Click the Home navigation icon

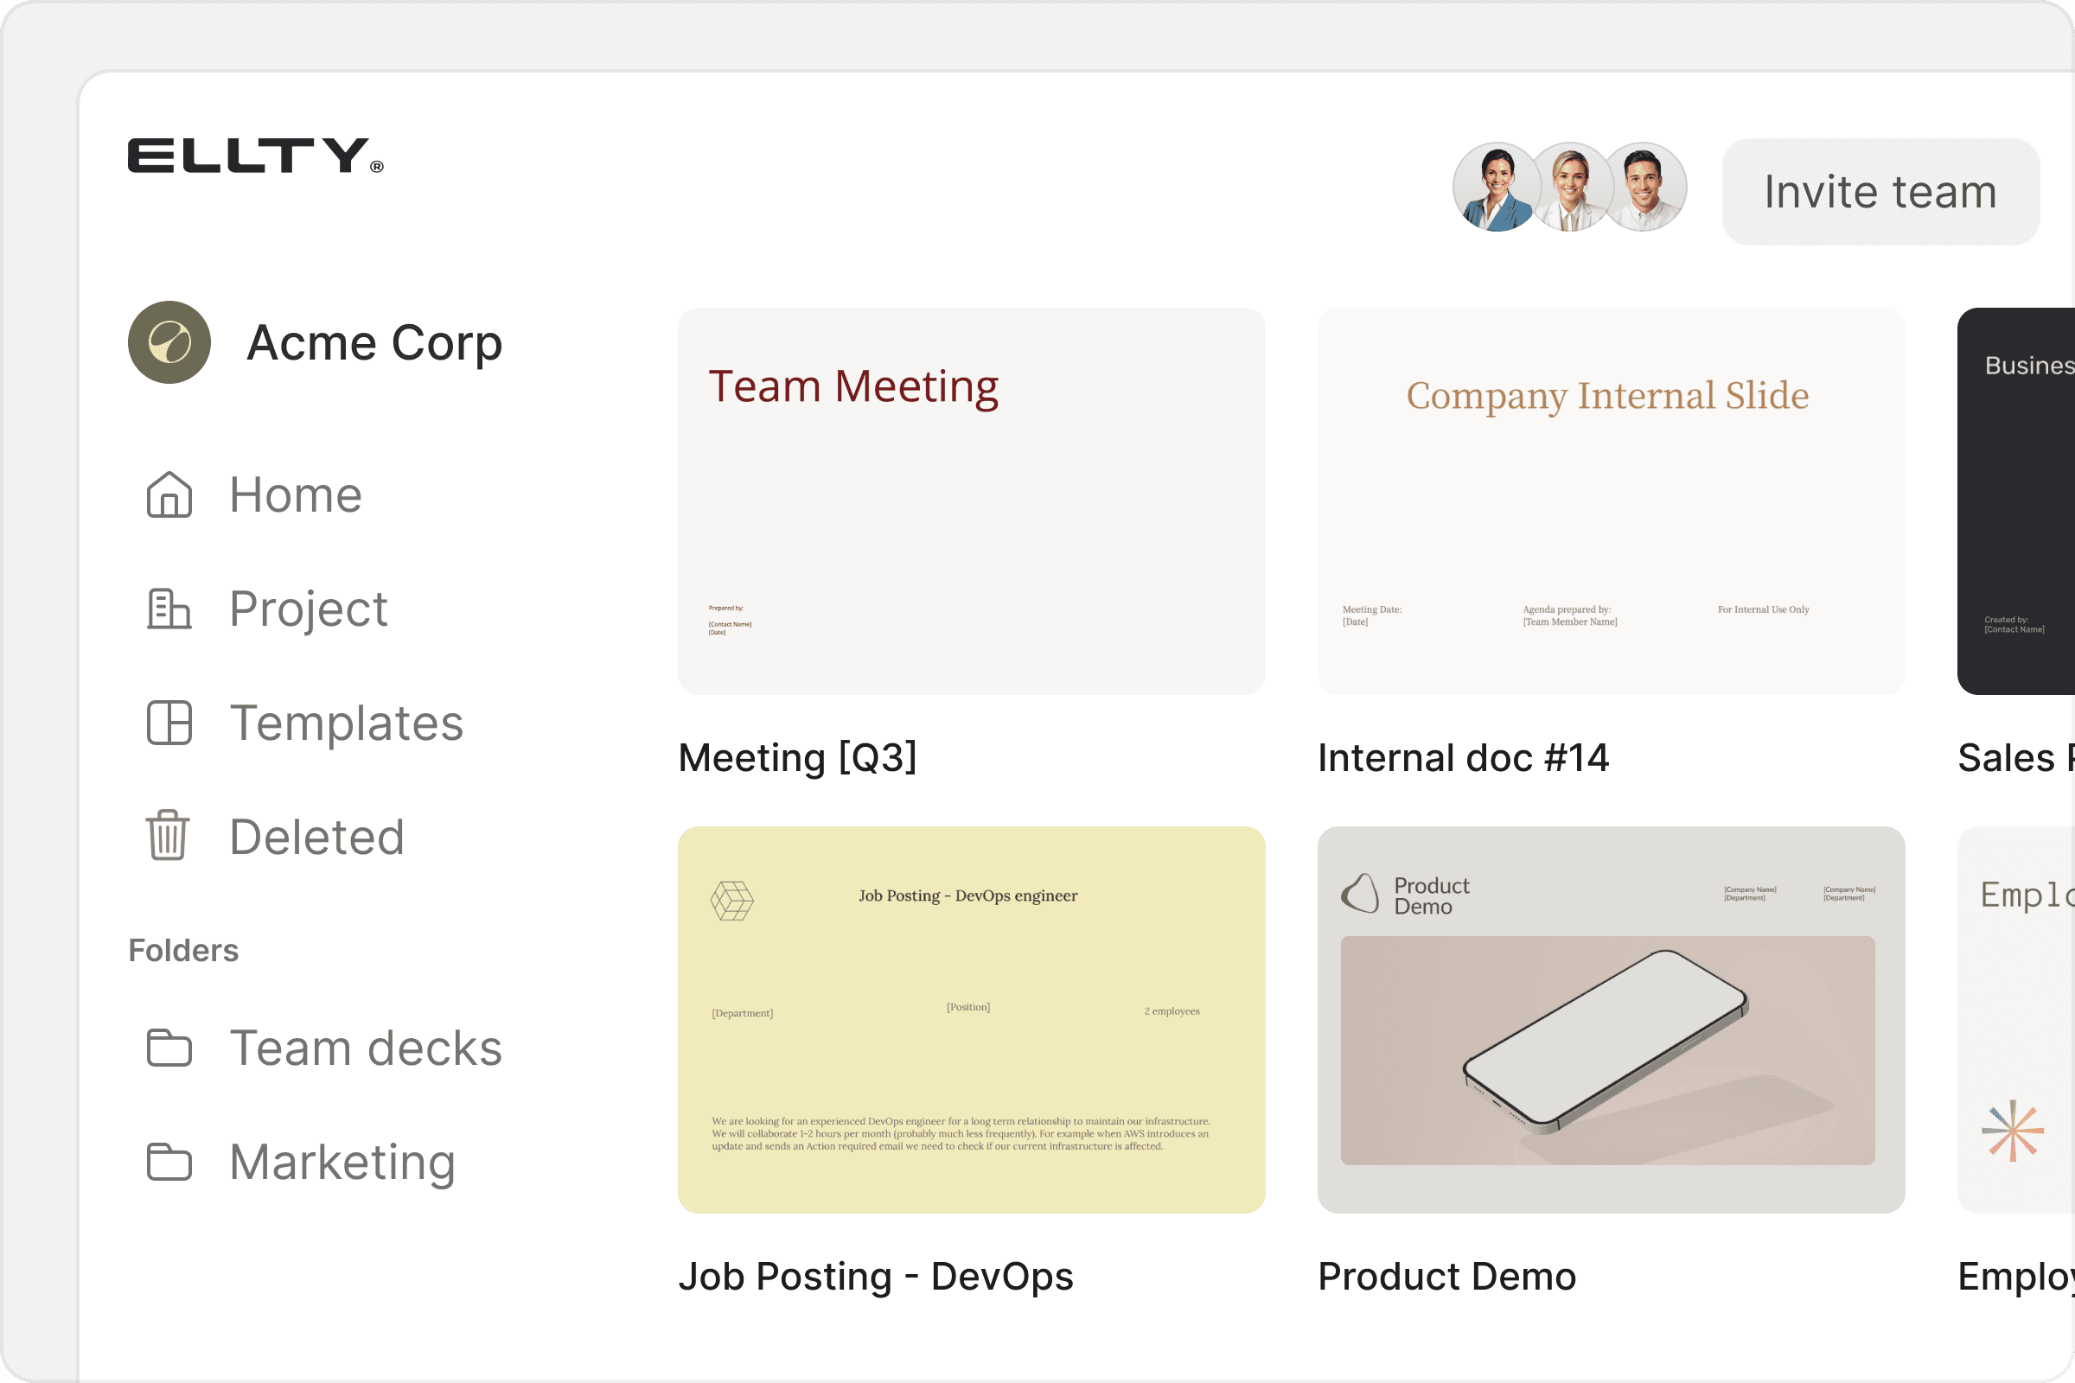(169, 494)
